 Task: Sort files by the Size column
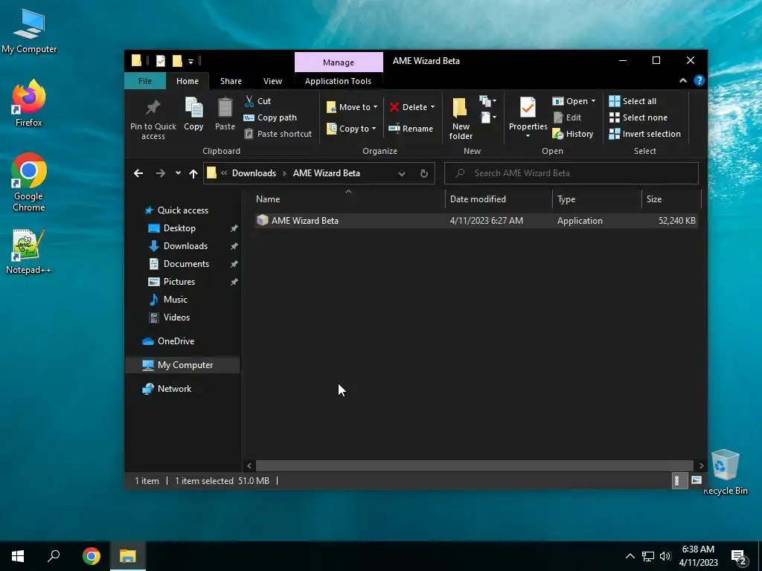coord(672,199)
